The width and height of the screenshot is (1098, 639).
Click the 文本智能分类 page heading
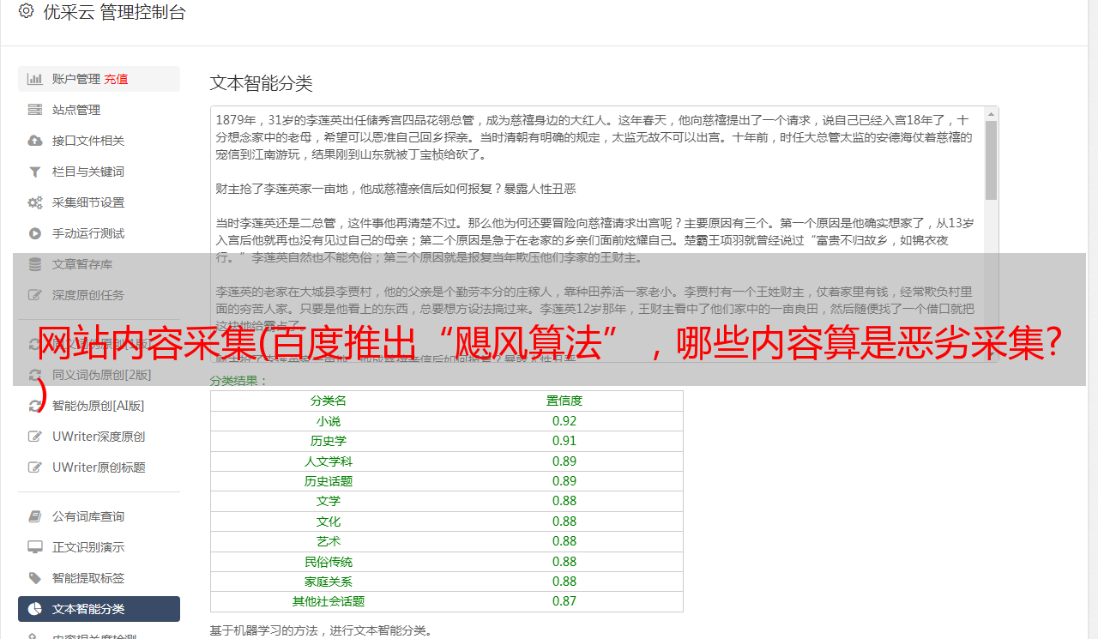coord(261,83)
